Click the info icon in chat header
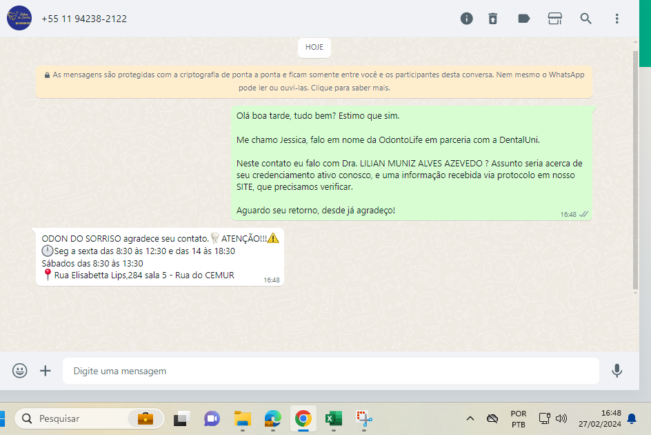This screenshot has height=435, width=651. click(466, 19)
